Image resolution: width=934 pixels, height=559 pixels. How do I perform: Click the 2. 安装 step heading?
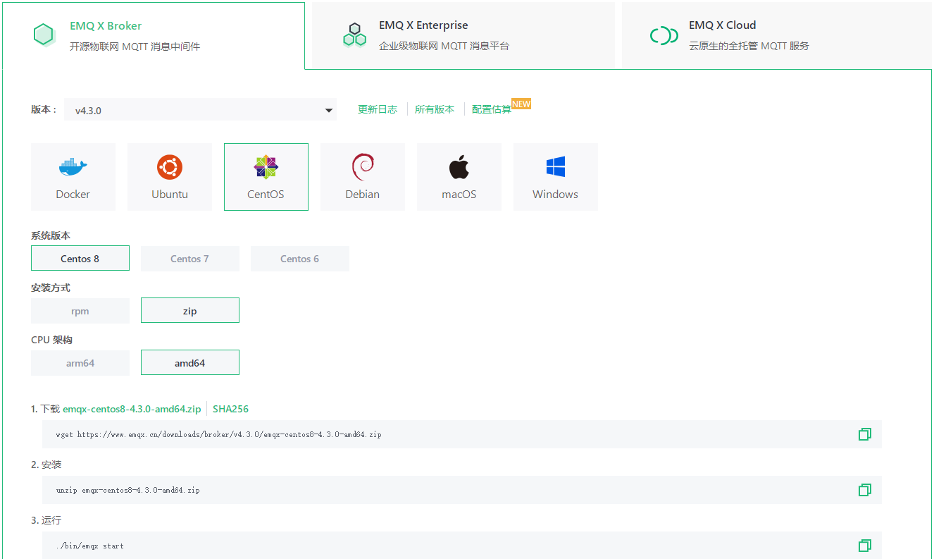tap(46, 465)
